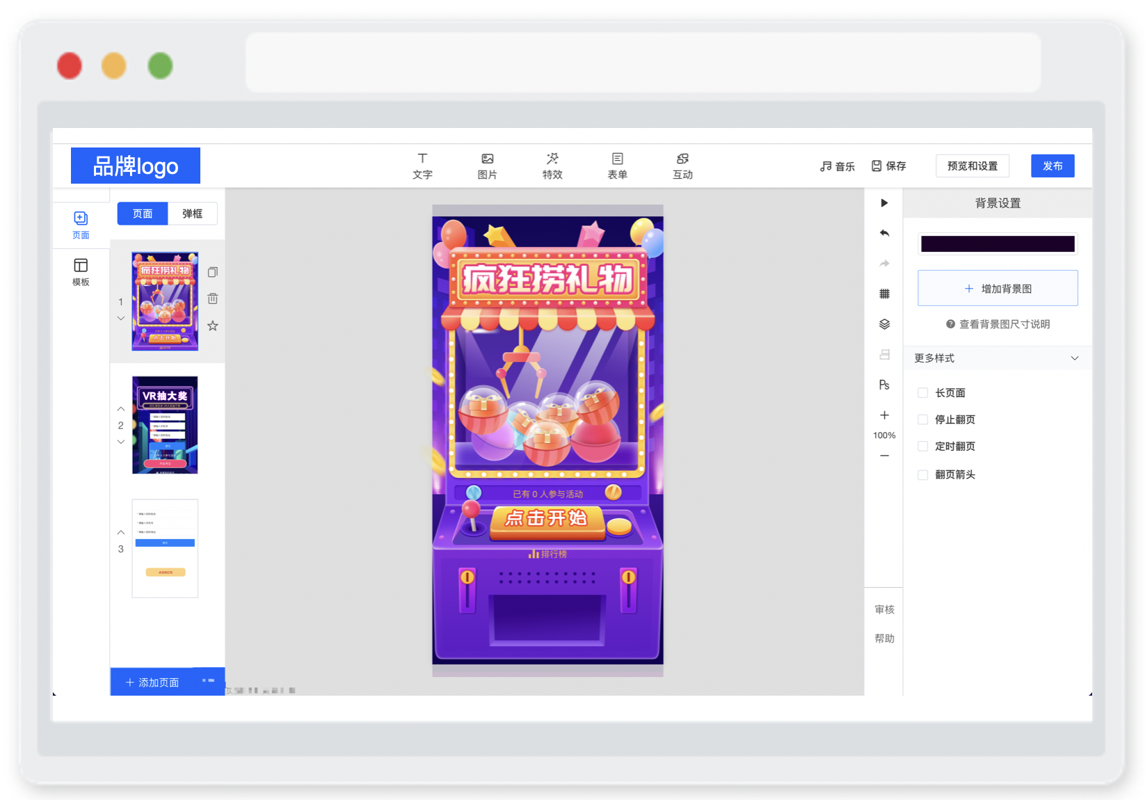Open the 特效 effects tool

point(552,166)
